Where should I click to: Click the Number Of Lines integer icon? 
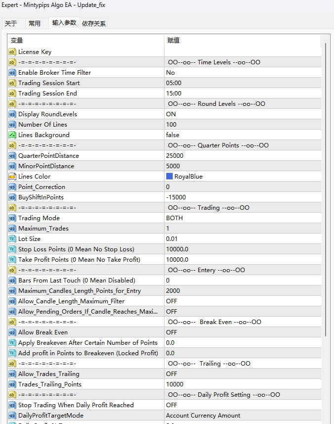[12, 125]
